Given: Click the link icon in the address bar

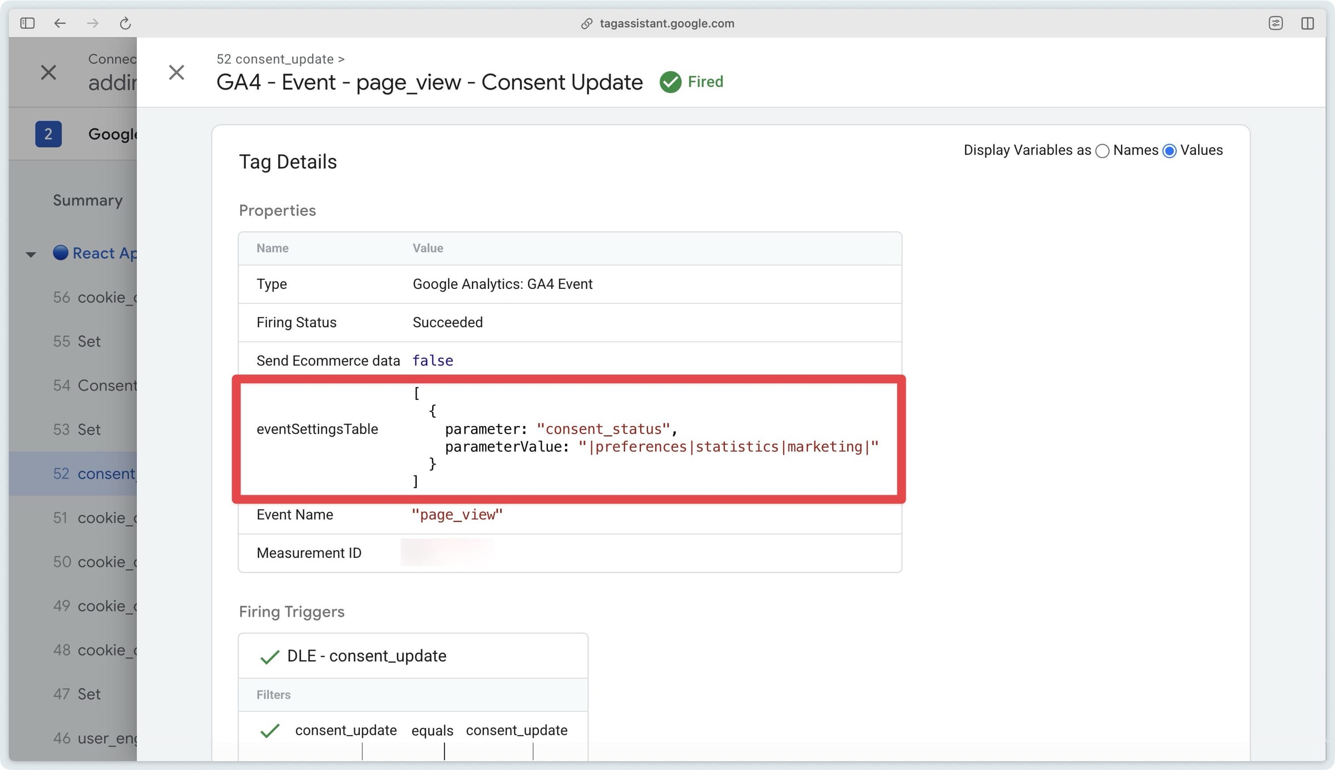Looking at the screenshot, I should (x=586, y=23).
